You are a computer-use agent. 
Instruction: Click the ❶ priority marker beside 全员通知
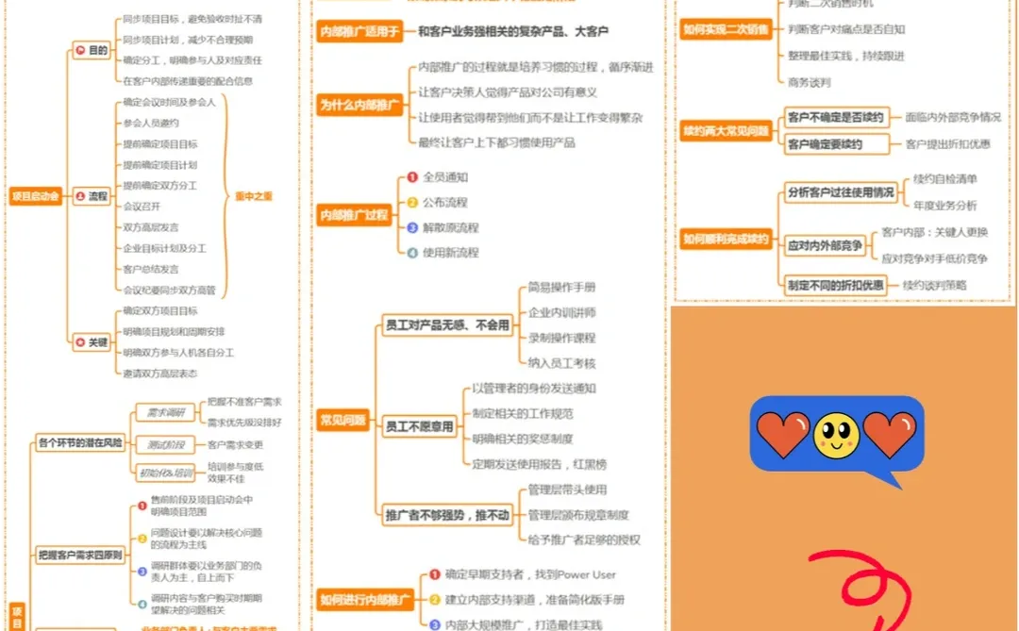tap(412, 176)
